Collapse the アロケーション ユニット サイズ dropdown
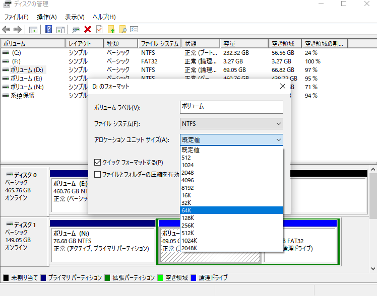 [231, 140]
